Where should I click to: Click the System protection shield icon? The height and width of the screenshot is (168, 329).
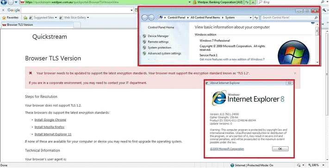[x=144, y=48]
